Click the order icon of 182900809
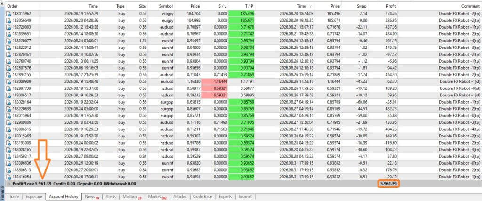The image size is (482, 201). click(8, 122)
